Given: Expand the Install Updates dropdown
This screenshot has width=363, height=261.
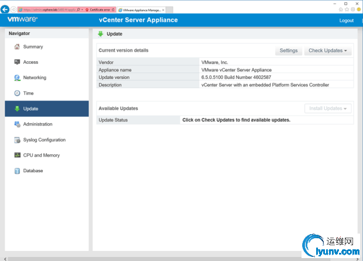Looking at the screenshot, I should (328, 109).
